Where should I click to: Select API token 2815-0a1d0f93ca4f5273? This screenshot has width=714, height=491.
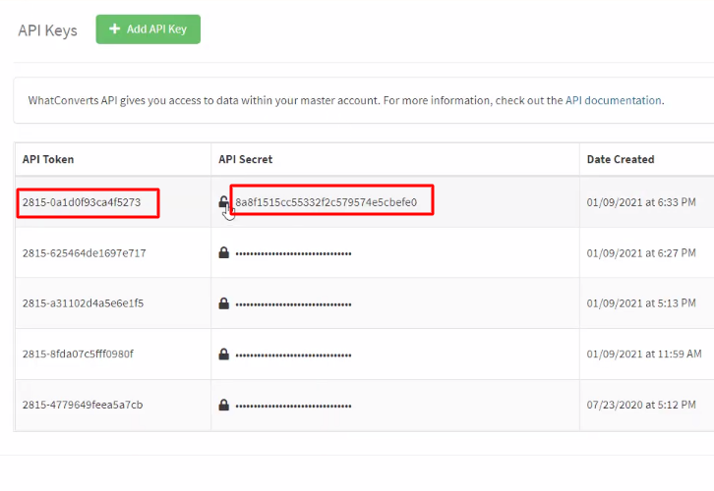click(82, 202)
